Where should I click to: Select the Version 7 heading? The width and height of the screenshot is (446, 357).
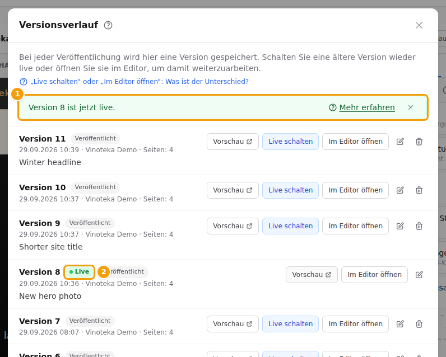[x=40, y=321]
